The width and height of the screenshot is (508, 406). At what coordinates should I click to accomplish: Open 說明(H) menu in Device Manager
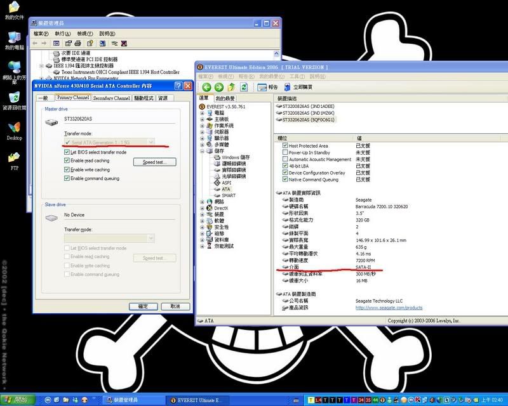click(x=107, y=34)
